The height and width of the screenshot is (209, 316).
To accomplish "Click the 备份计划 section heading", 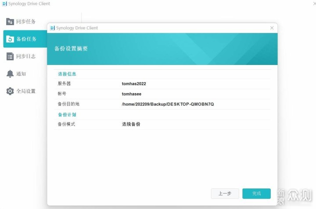I will click(67, 115).
